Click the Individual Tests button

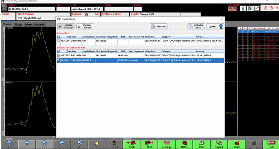(x=196, y=26)
